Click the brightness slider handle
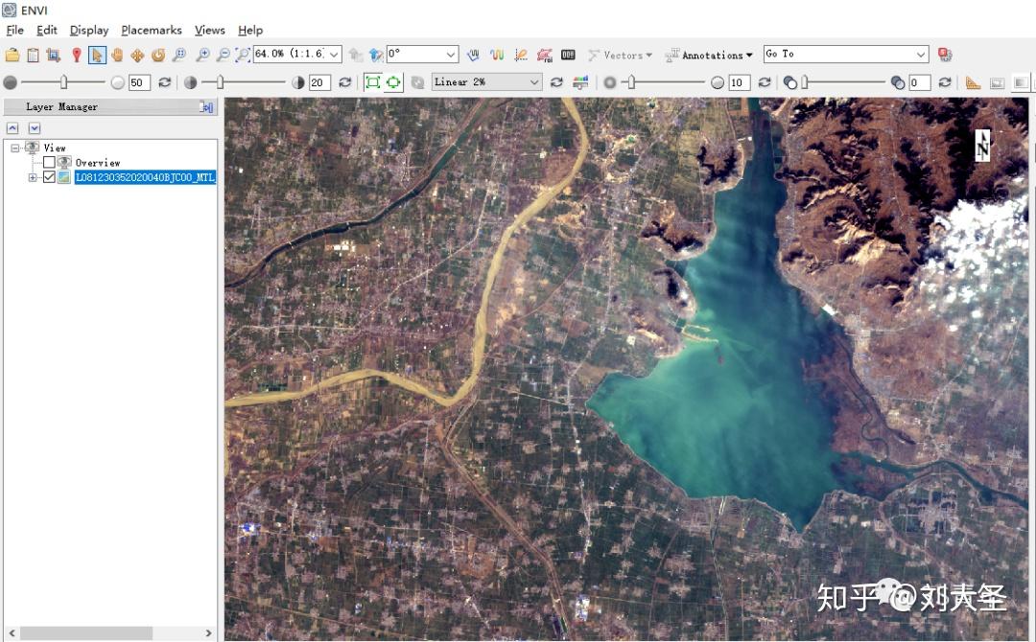Image resolution: width=1036 pixels, height=642 pixels. click(63, 82)
